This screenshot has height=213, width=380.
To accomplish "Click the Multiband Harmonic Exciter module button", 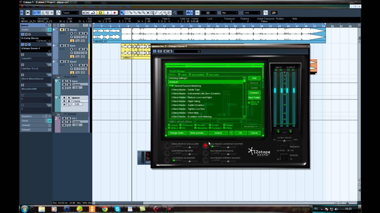I will tap(205, 146).
